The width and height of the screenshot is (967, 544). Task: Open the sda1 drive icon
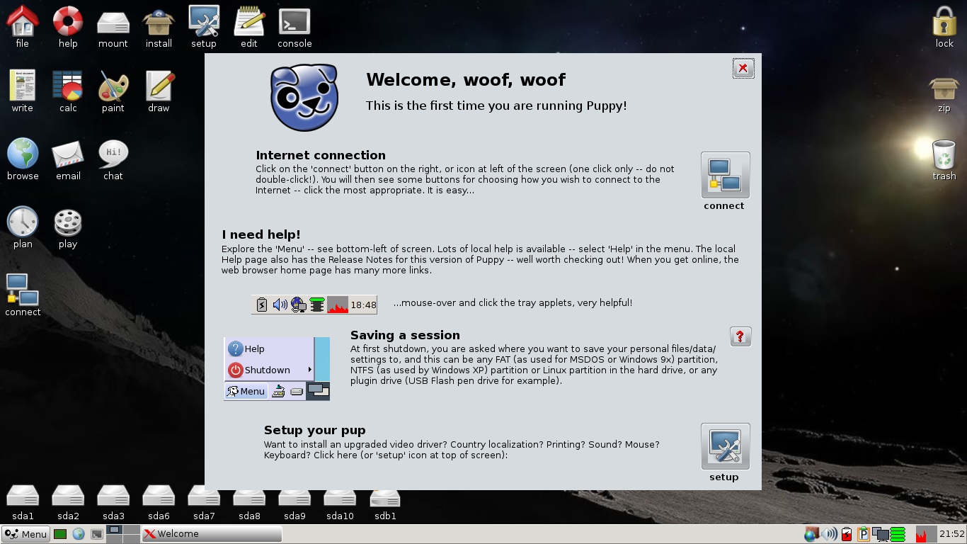[23, 497]
